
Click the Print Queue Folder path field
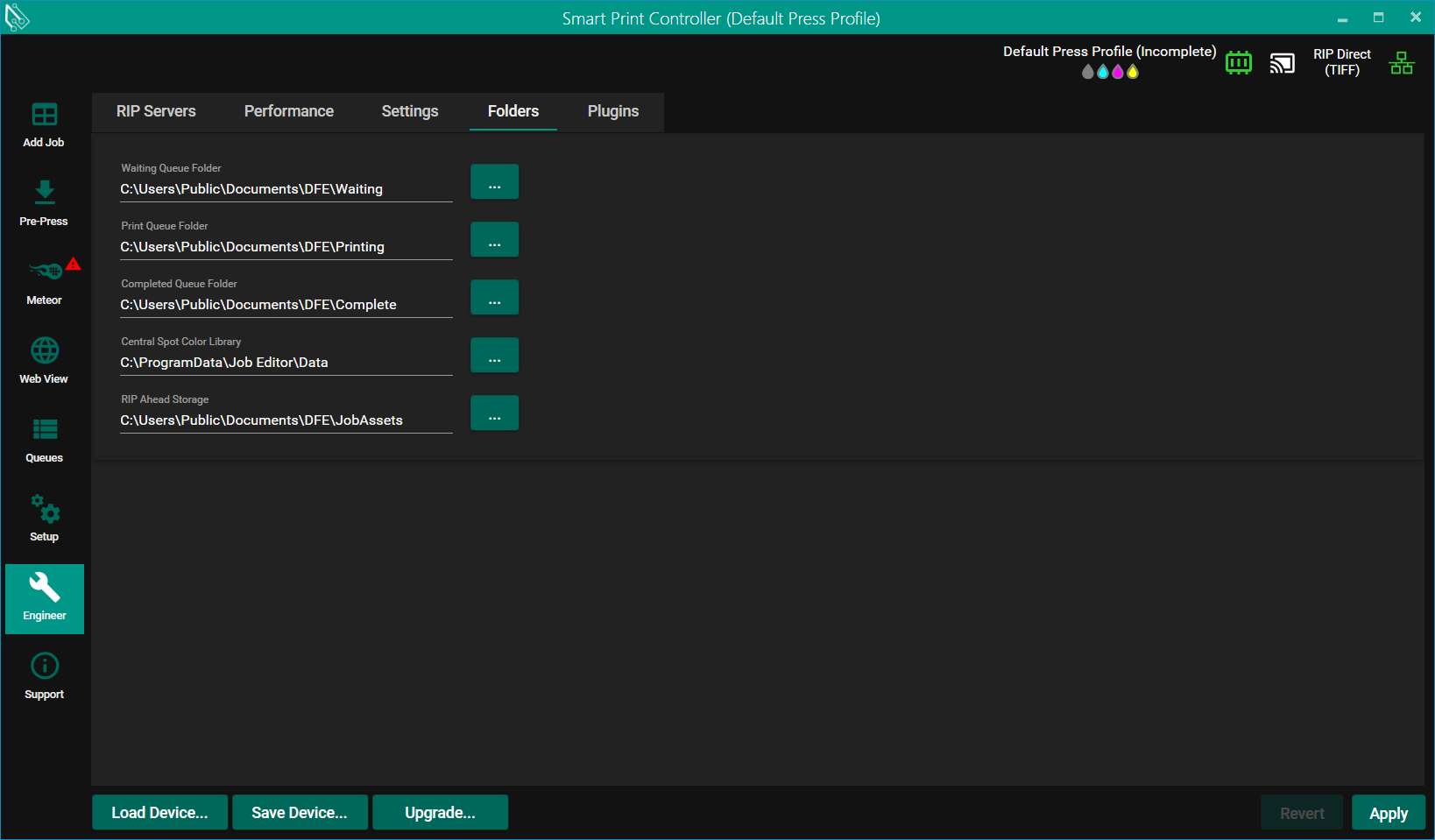pyautogui.click(x=286, y=247)
